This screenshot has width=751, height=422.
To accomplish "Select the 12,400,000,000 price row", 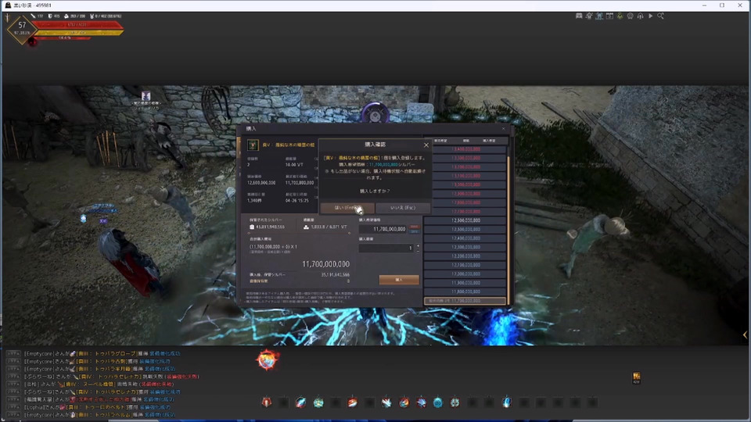I will 465,238.
